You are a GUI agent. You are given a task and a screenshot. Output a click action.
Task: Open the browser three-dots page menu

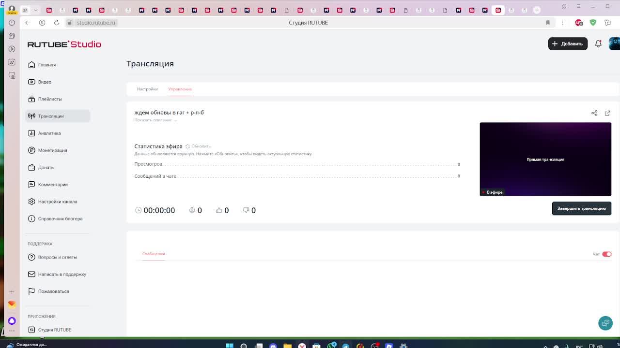(x=562, y=23)
